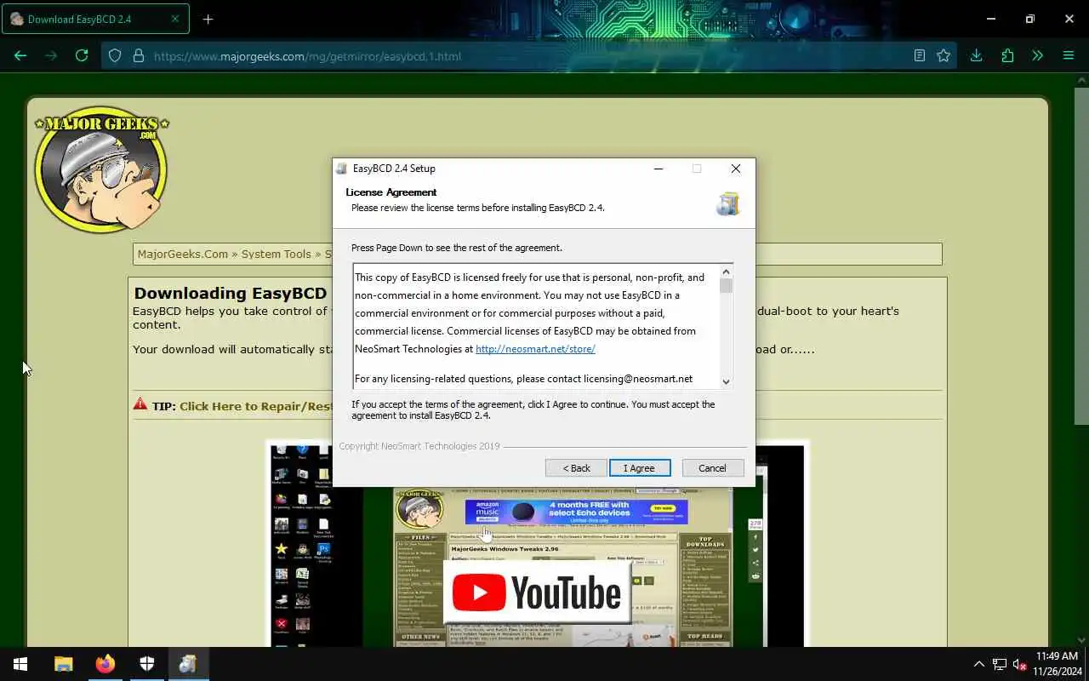Close the Download EasyBCD 2.4 tab

point(175,19)
